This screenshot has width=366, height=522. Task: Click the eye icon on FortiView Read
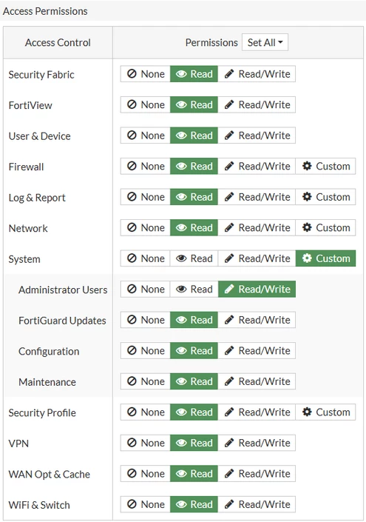coord(181,104)
